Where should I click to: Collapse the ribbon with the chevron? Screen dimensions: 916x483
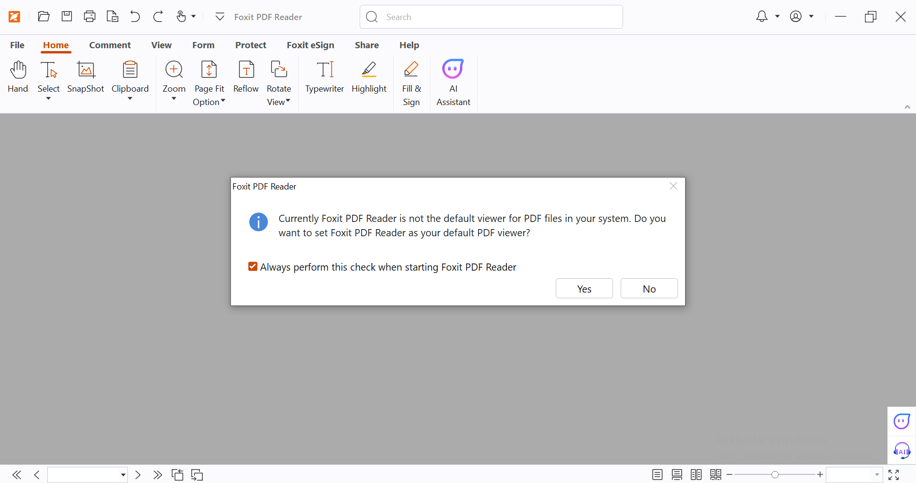[907, 107]
